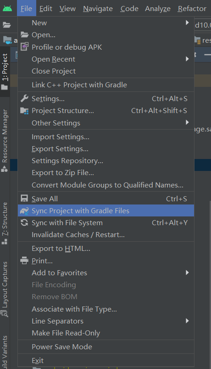
Task: Open the Analyze menu
Action: click(158, 8)
